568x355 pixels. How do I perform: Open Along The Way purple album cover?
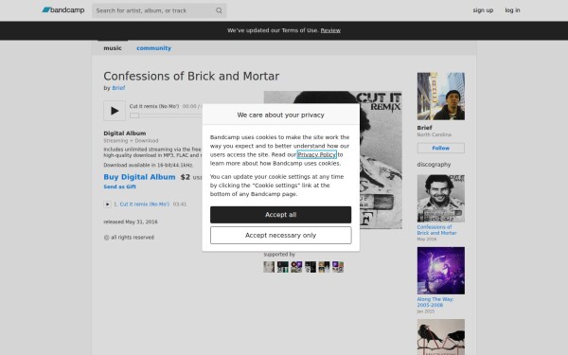(441, 271)
